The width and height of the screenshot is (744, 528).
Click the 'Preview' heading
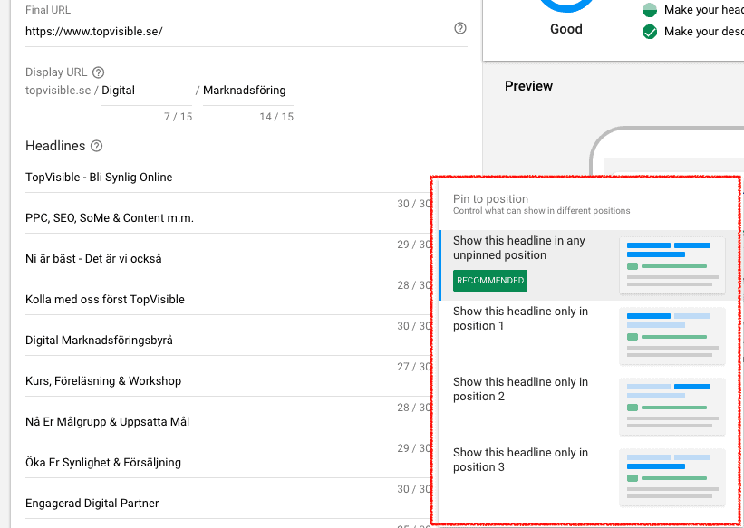pos(528,86)
